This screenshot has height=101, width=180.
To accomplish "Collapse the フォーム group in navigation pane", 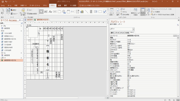I will [21, 53].
